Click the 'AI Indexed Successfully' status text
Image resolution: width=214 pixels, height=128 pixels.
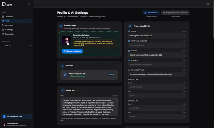pyautogui.click(x=77, y=76)
